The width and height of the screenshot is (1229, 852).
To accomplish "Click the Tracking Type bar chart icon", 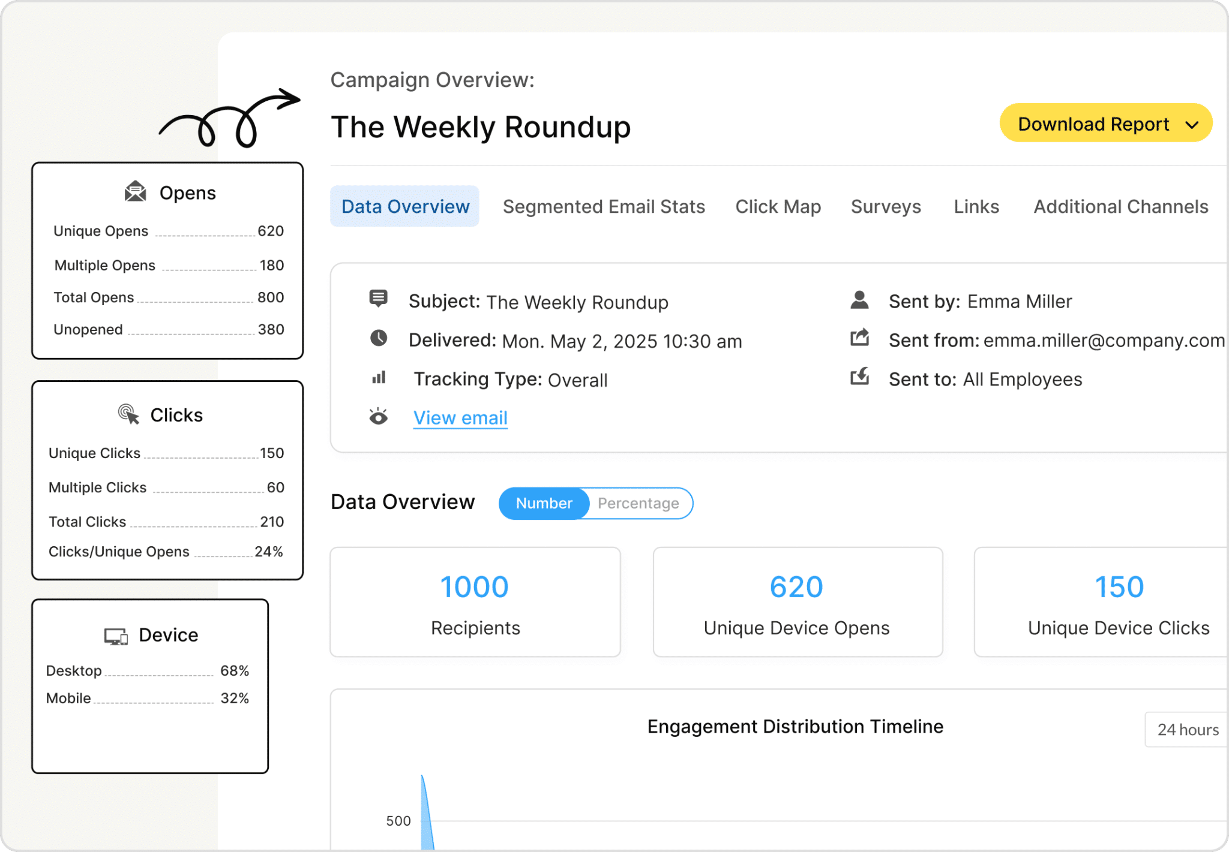I will [378, 378].
